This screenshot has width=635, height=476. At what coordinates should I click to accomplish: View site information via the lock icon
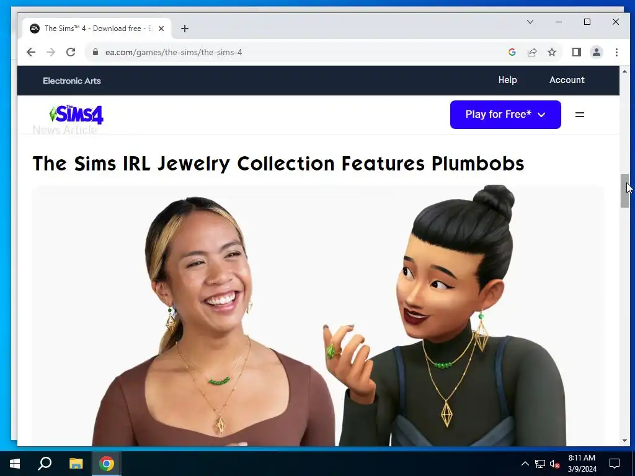(x=95, y=52)
